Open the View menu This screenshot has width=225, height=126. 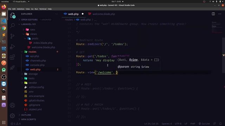(28, 9)
